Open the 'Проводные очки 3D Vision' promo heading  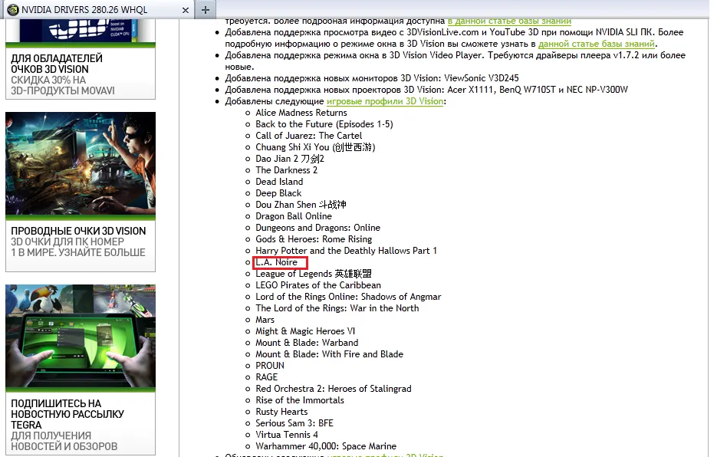point(78,231)
